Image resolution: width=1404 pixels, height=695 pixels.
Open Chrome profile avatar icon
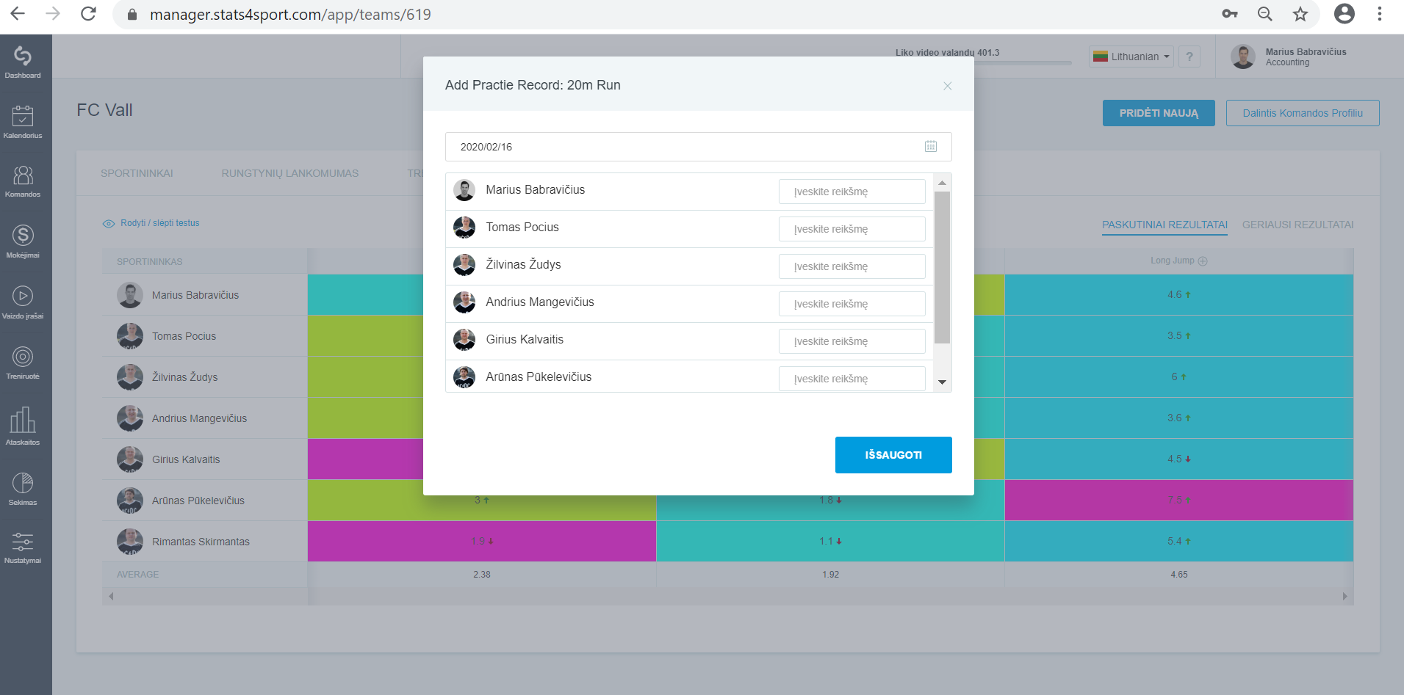coord(1344,14)
